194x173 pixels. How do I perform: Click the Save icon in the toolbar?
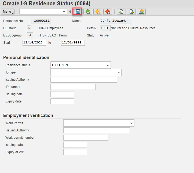pyautogui.click(x=78, y=12)
